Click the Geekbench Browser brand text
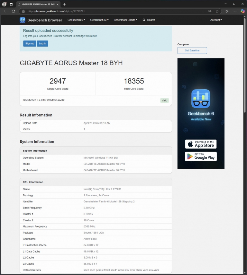Screen dimensions: 247x275 point(45,20)
